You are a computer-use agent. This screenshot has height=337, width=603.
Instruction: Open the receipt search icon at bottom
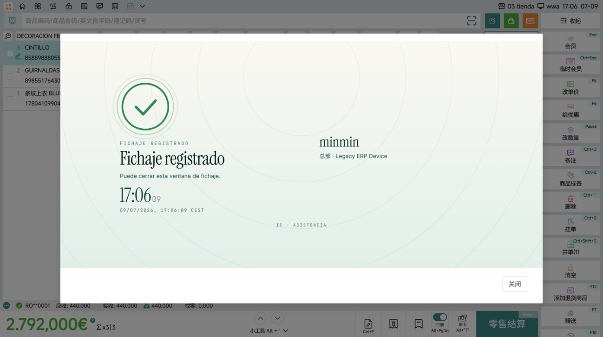click(393, 324)
